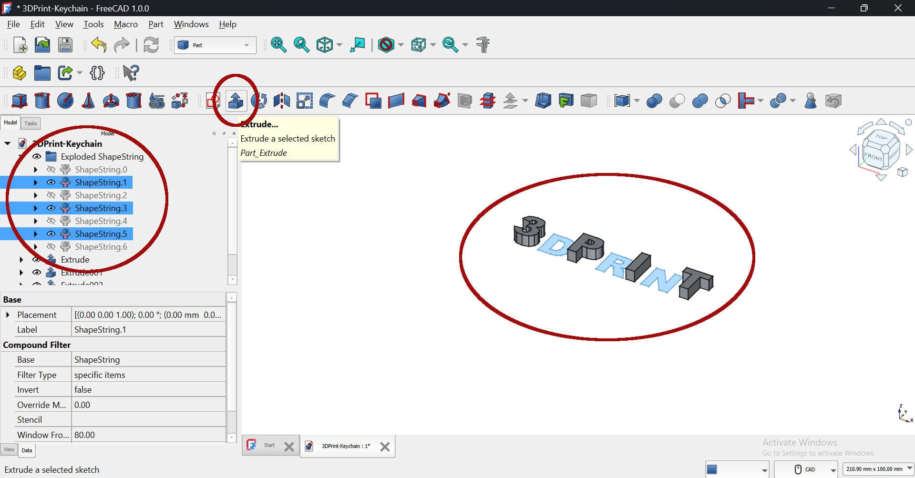
Task: Click the Extrude tool icon
Action: tap(236, 101)
